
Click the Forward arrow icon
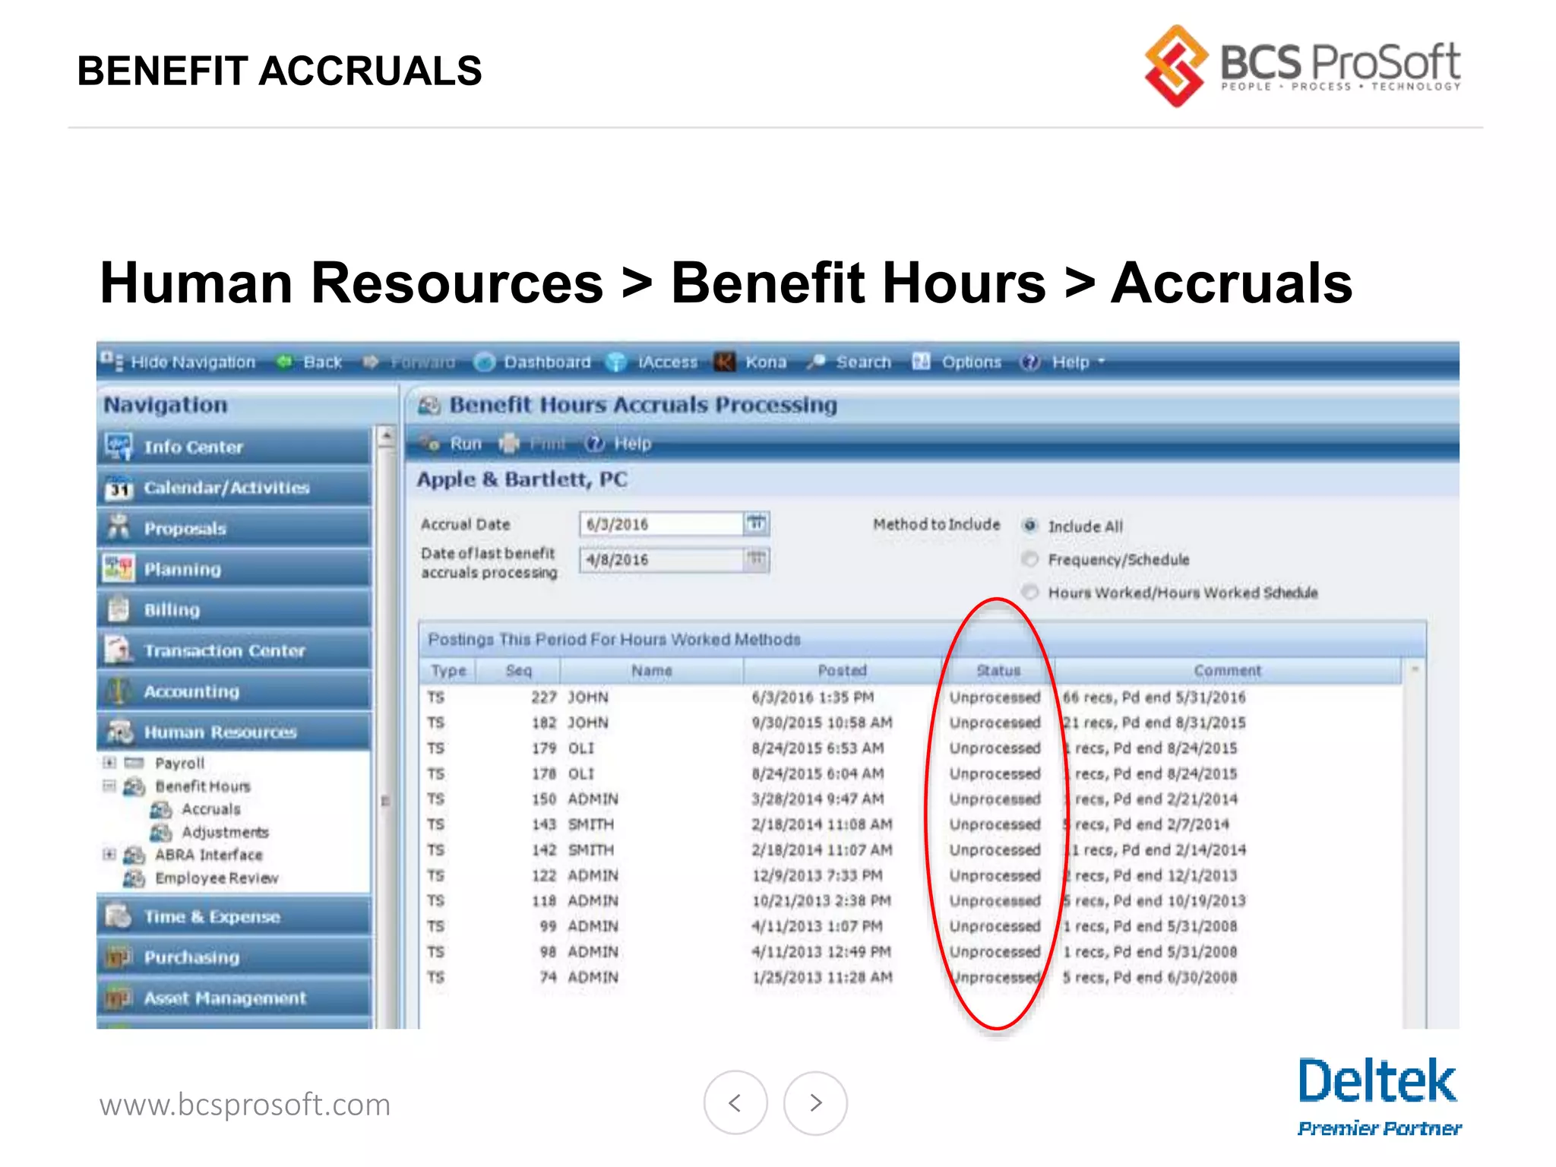click(371, 362)
